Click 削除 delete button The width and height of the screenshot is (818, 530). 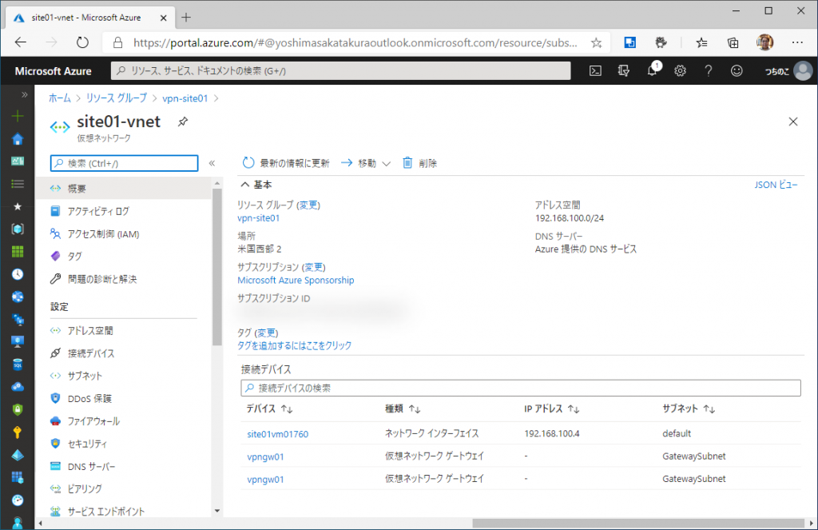(x=419, y=163)
